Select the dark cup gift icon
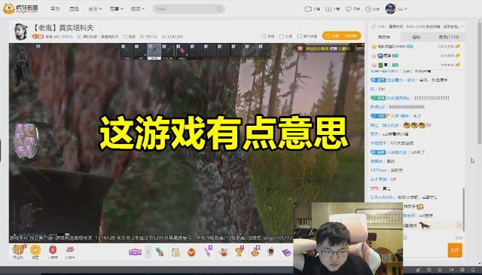The height and width of the screenshot is (275, 482). 271,252
